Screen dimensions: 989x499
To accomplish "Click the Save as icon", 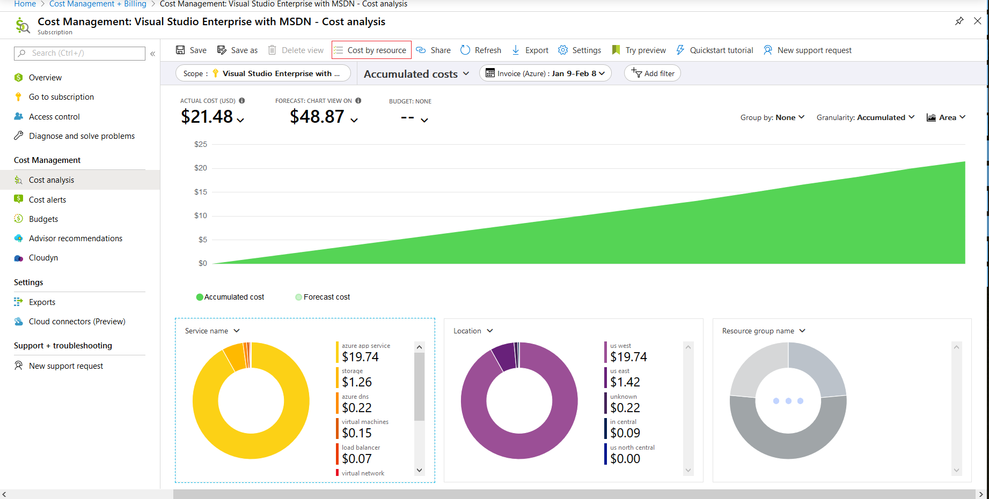I will tap(222, 50).
